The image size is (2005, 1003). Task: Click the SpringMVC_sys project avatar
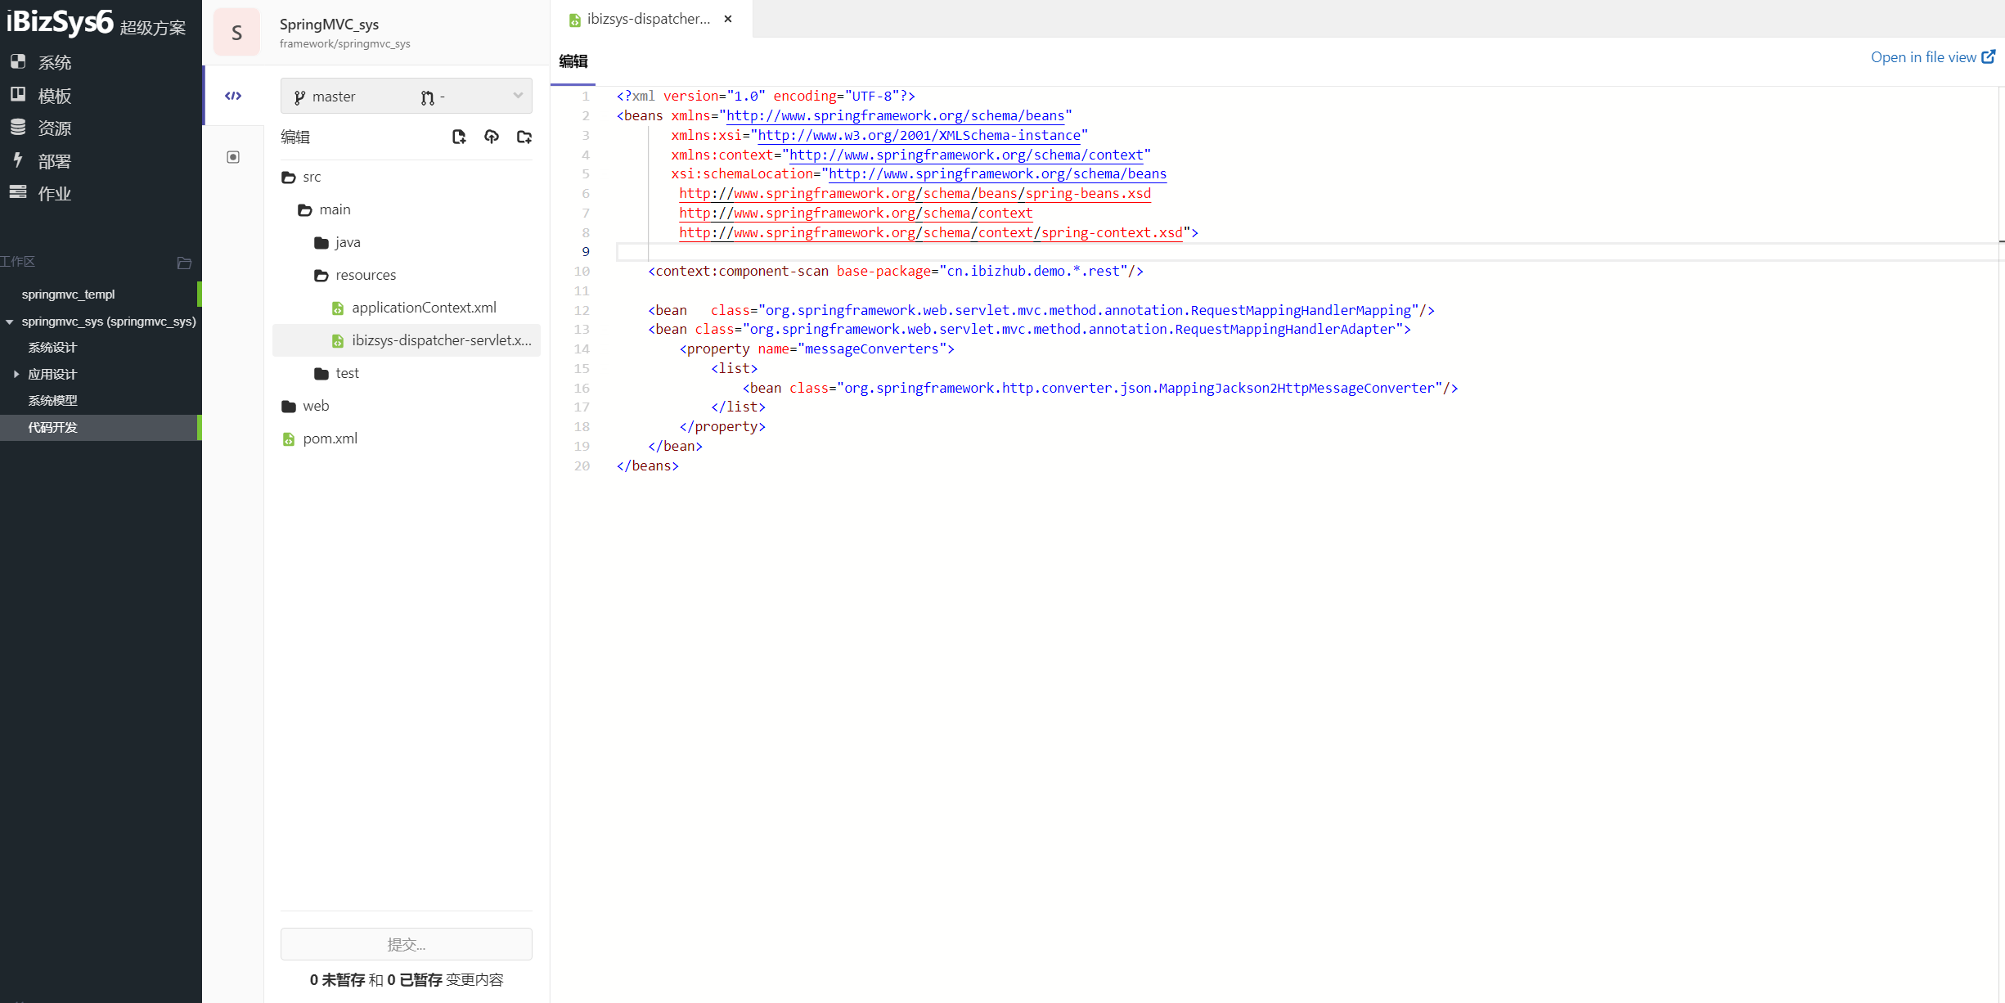(236, 33)
